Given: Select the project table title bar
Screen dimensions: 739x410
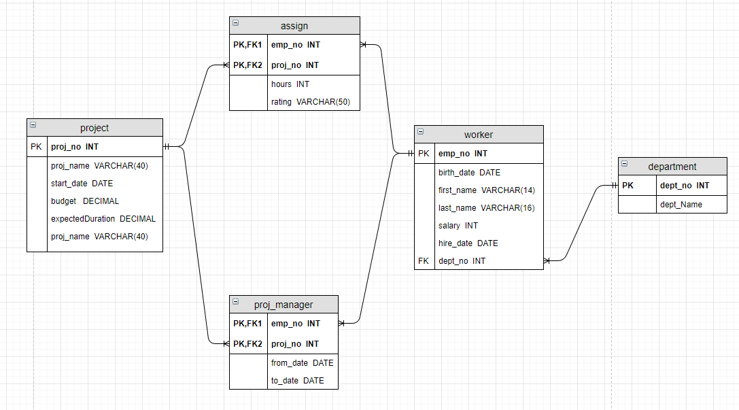Looking at the screenshot, I should (94, 127).
